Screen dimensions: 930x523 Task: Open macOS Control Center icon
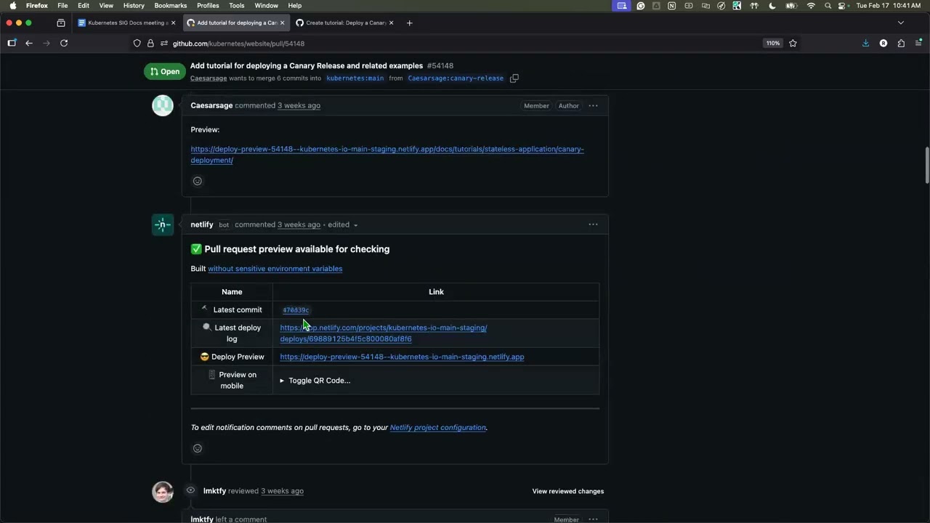click(842, 6)
